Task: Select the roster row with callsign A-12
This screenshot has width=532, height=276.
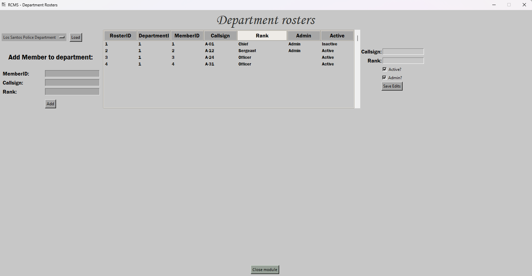Action: coord(229,51)
